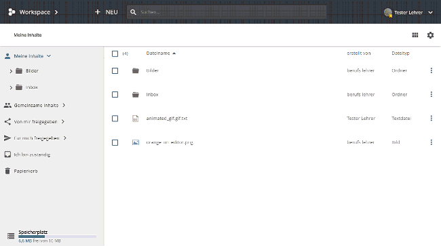Open more options for animated_gif.gif.txt row
441x246 pixels.
[x=431, y=118]
